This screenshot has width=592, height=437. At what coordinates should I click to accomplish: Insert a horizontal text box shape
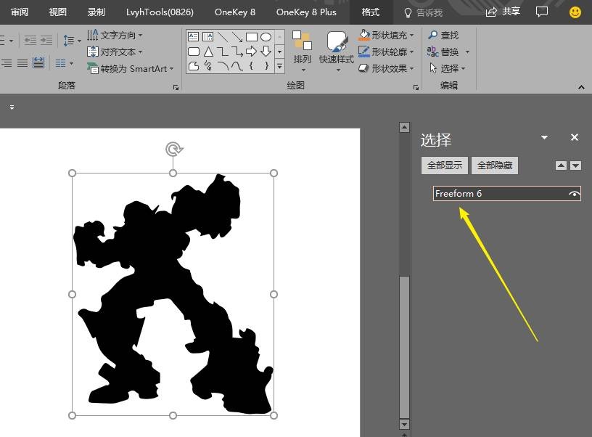click(x=193, y=36)
